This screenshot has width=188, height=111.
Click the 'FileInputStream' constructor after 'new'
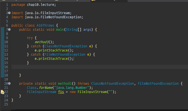coord(92,92)
